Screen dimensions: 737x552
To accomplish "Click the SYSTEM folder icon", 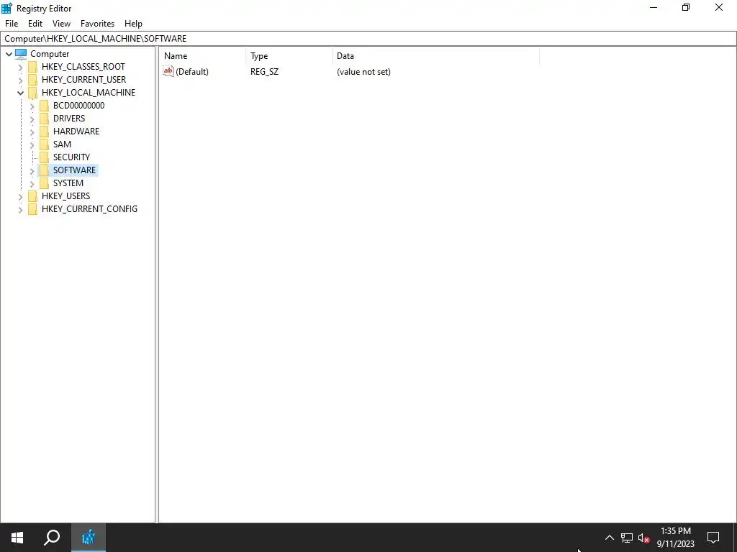I will coord(44,183).
